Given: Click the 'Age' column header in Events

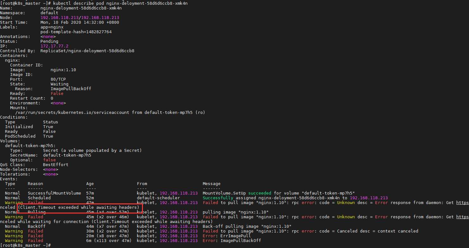Looking at the screenshot, I should (x=90, y=183).
